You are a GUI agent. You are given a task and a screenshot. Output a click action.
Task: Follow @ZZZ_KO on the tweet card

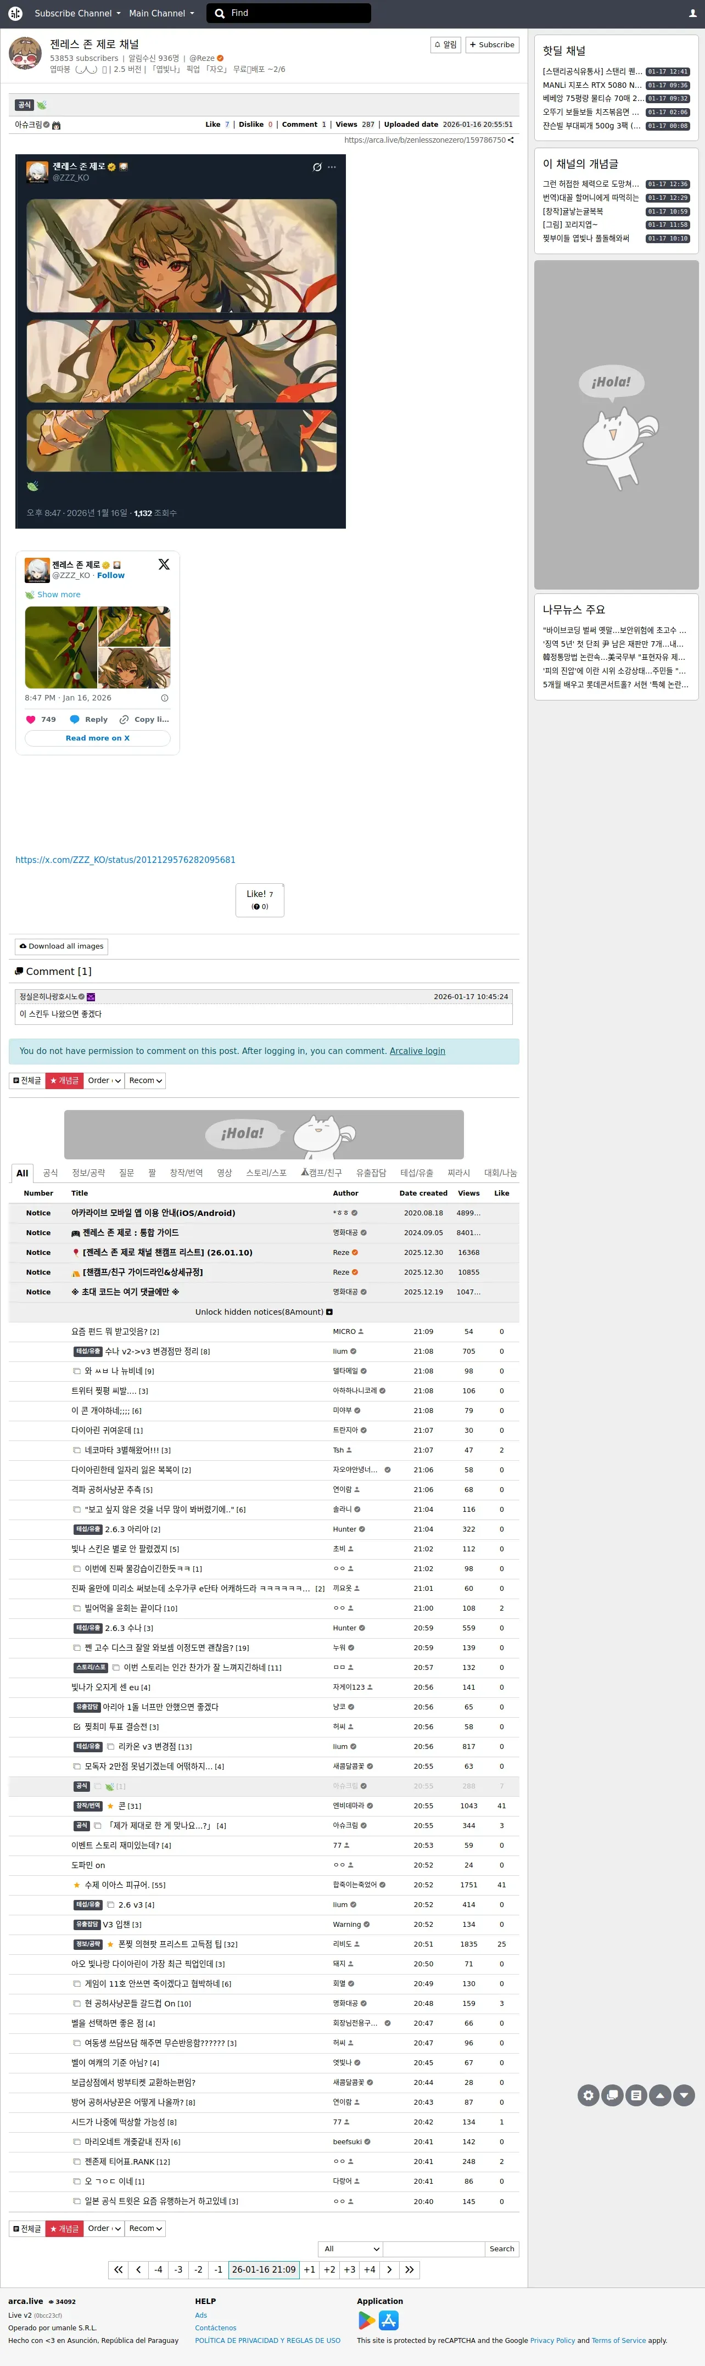tap(110, 575)
